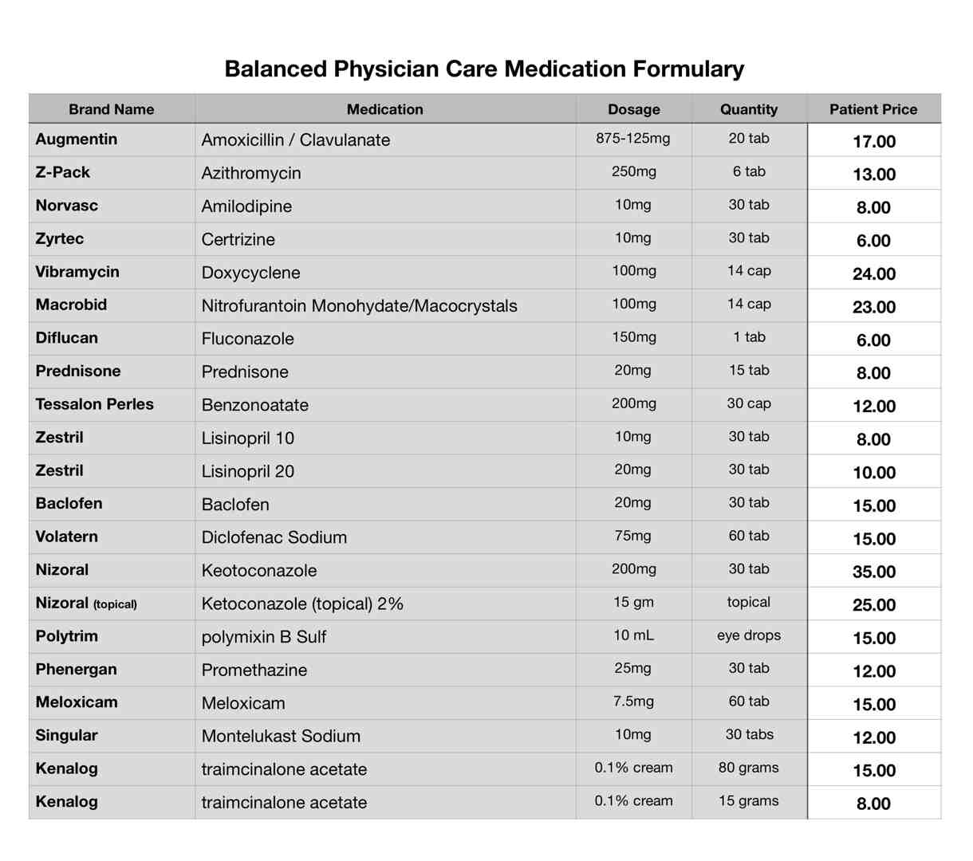Select the Medication column header
Screen dimensions: 973x861
pos(385,109)
